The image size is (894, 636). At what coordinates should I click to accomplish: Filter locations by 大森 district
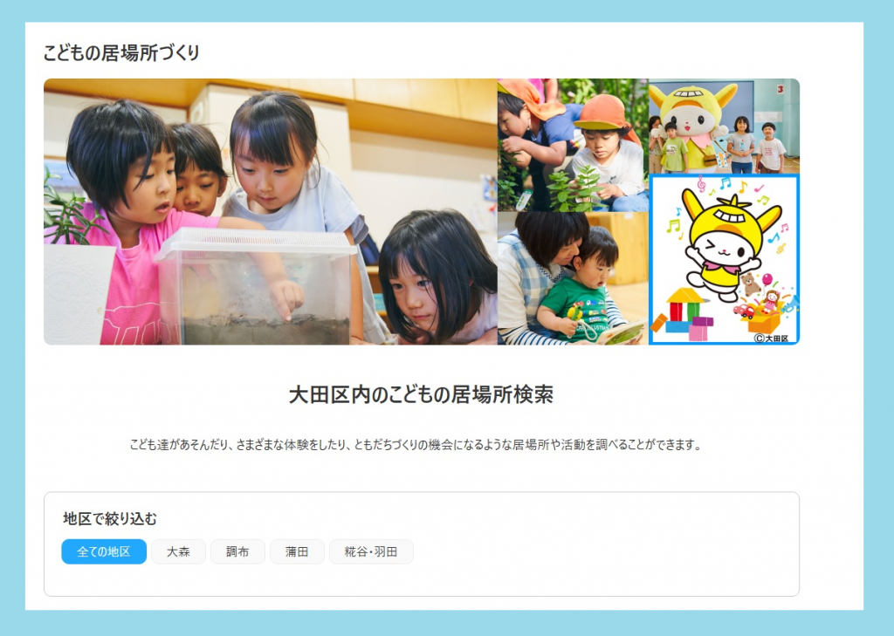tap(178, 551)
